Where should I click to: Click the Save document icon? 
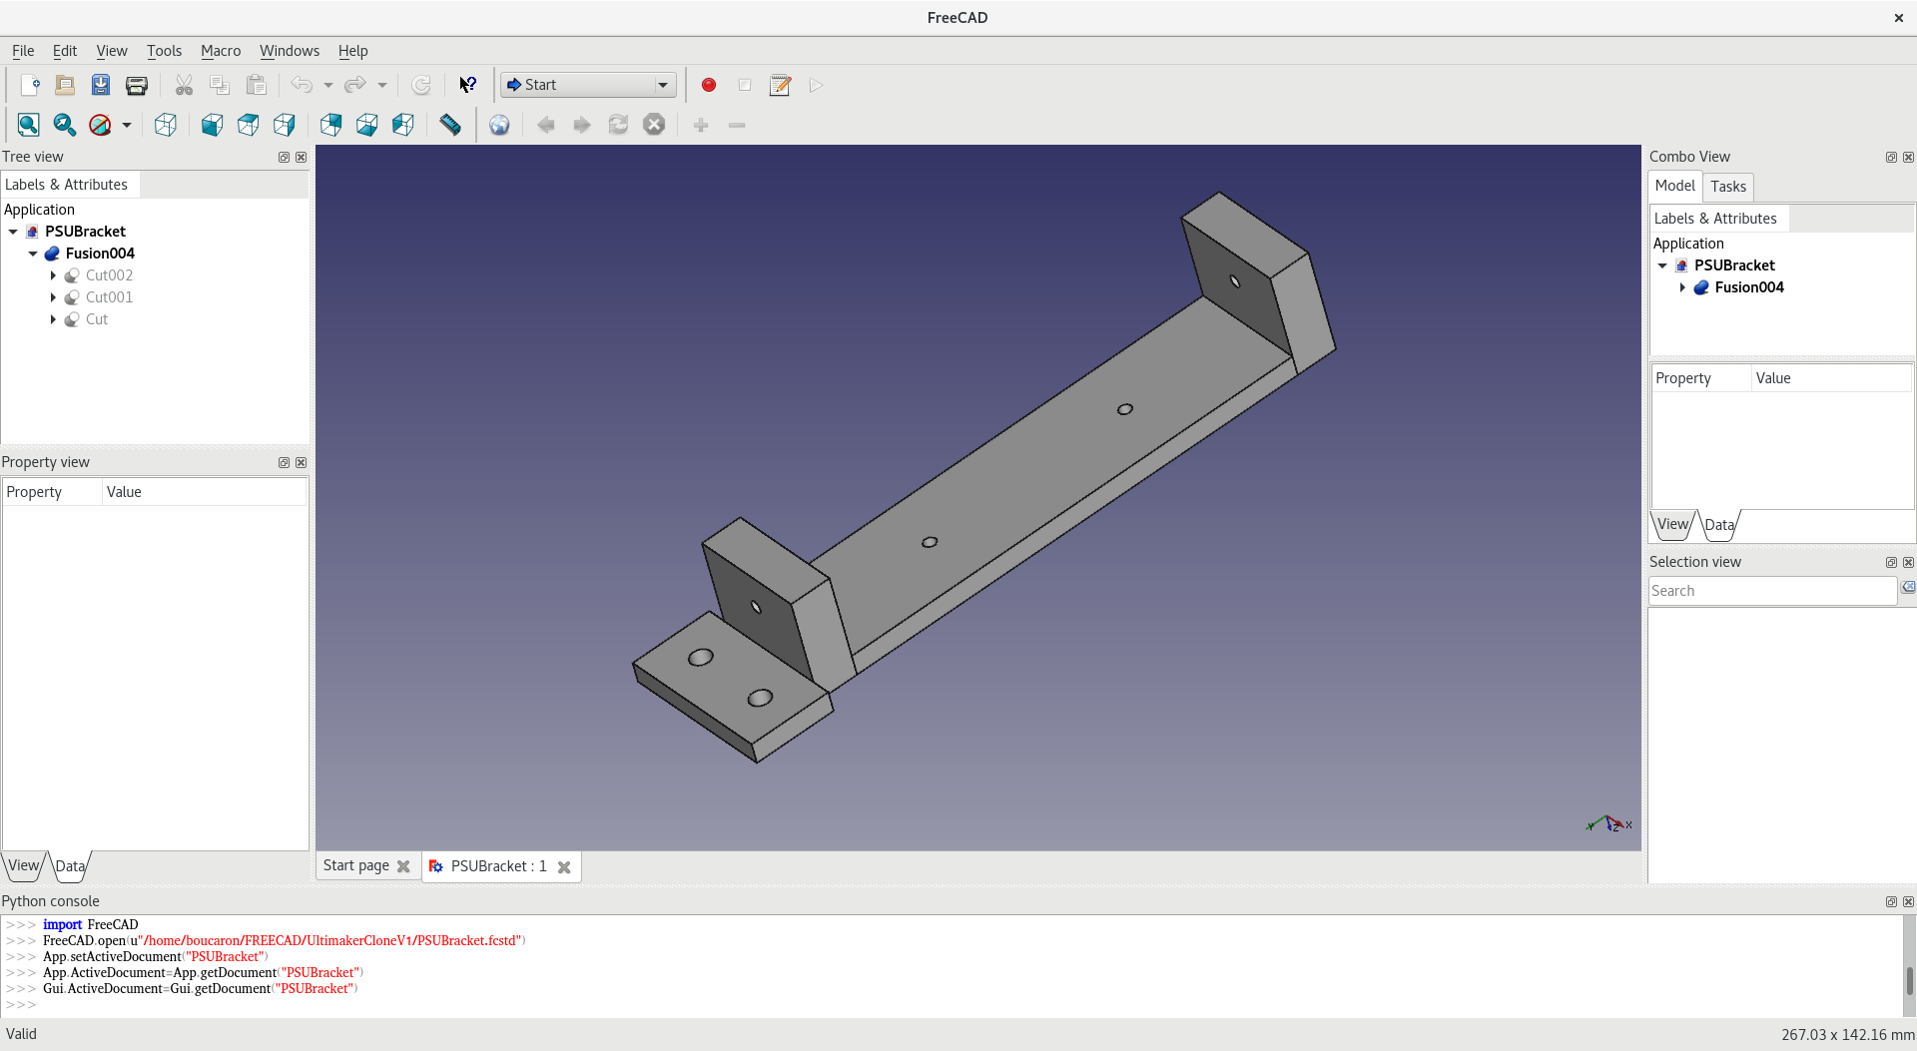[x=101, y=86]
